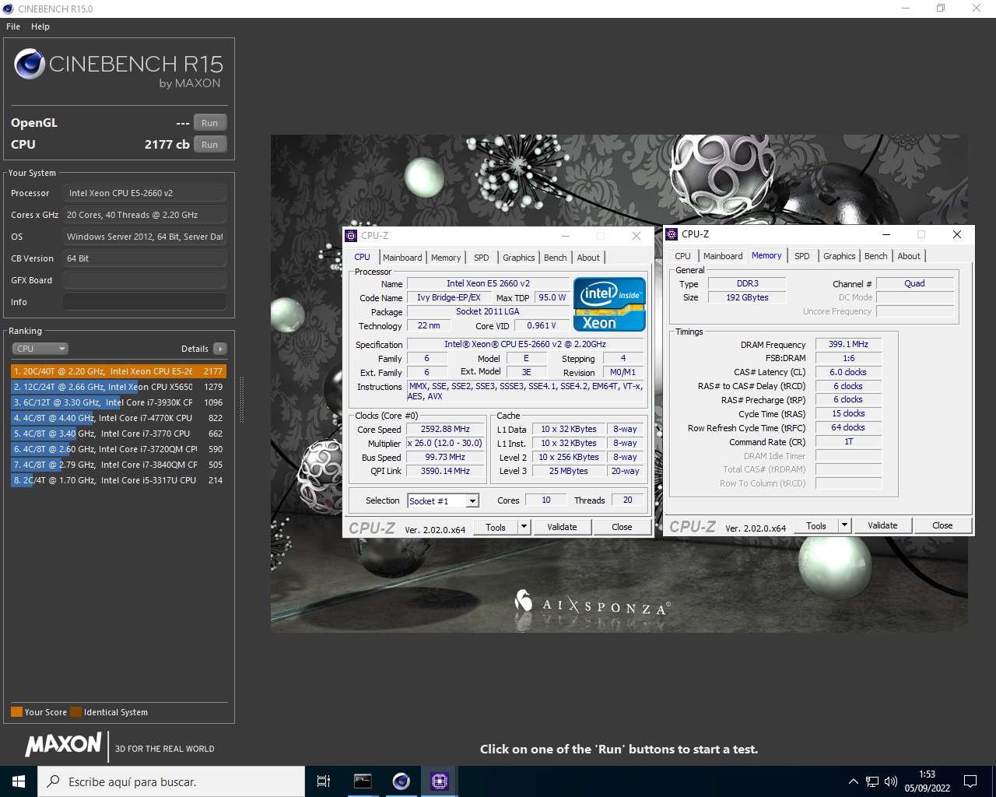Click Close button in left CPU-Z window

point(622,527)
